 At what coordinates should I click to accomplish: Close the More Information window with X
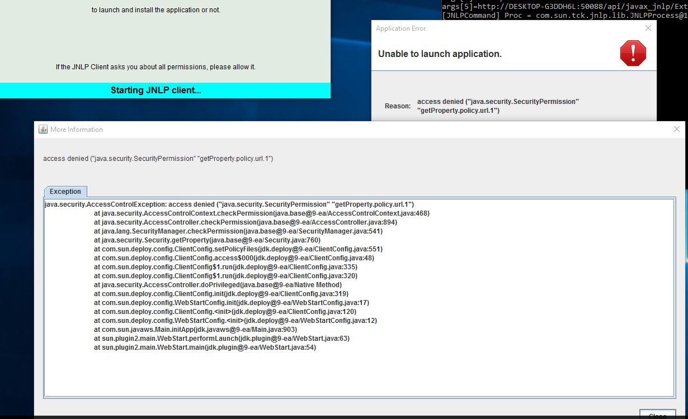[677, 129]
